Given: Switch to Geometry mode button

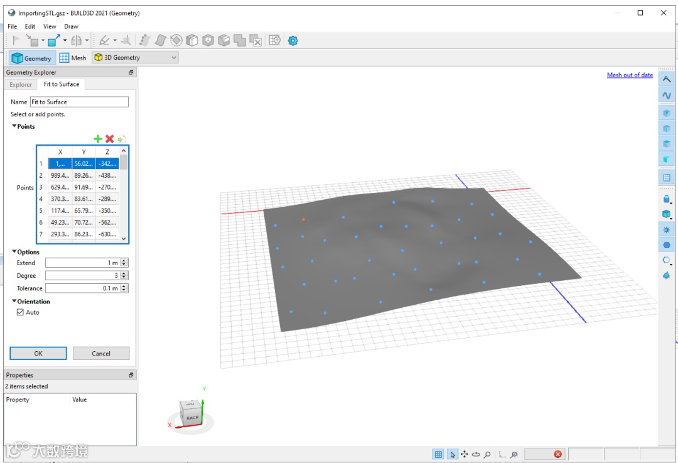Looking at the screenshot, I should (32, 58).
